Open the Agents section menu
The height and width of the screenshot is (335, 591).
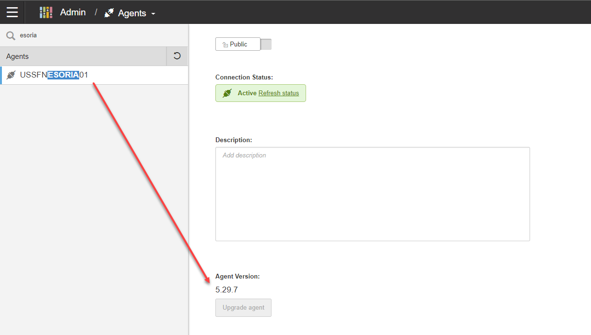pos(132,13)
